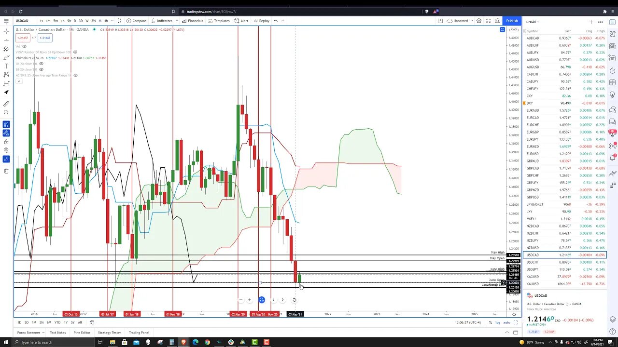
Task: Open the Financials menu
Action: pos(193,21)
